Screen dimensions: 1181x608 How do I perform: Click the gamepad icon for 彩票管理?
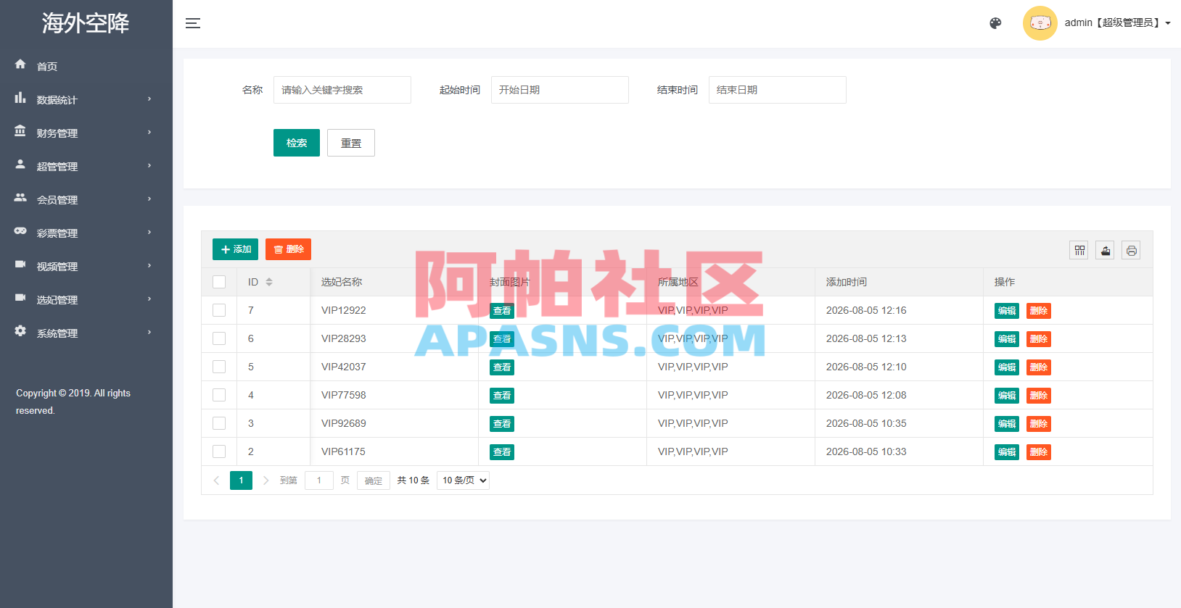[x=20, y=231]
